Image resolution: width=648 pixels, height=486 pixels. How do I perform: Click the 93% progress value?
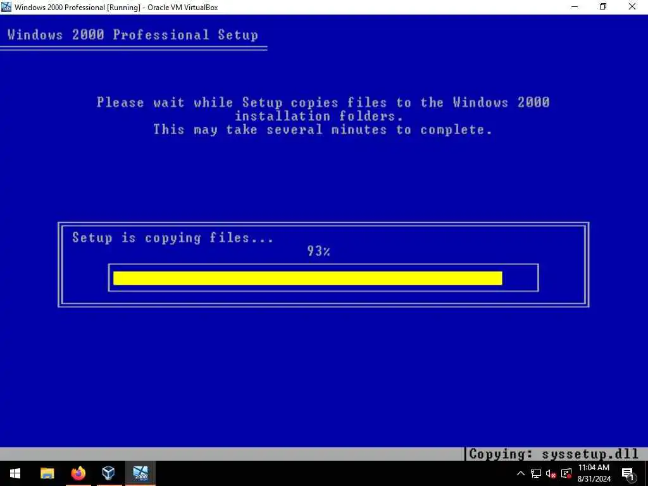click(319, 251)
